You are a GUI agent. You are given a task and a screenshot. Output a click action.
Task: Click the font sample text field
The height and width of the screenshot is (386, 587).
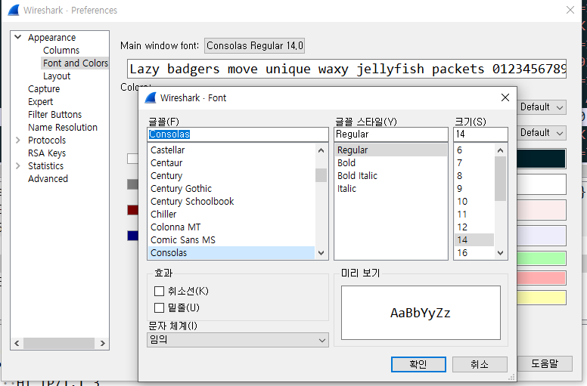tap(346, 69)
